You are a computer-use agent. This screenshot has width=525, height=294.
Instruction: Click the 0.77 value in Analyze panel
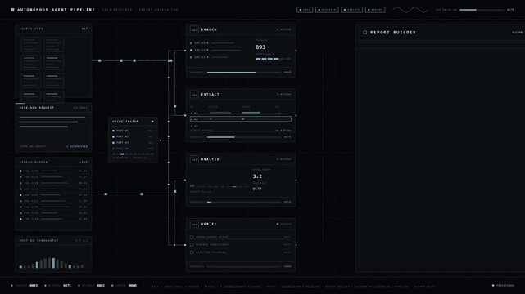click(257, 189)
